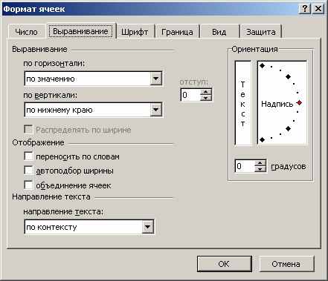
Task: Select the vertical Текст orientation box
Action: 243,103
